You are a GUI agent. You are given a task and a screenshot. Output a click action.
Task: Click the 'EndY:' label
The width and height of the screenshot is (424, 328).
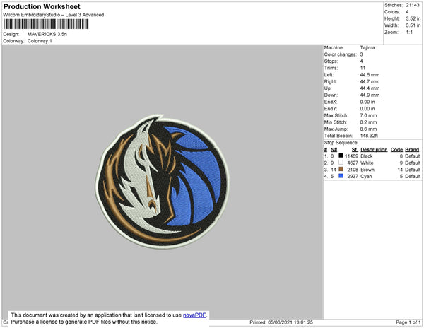pyautogui.click(x=331, y=109)
